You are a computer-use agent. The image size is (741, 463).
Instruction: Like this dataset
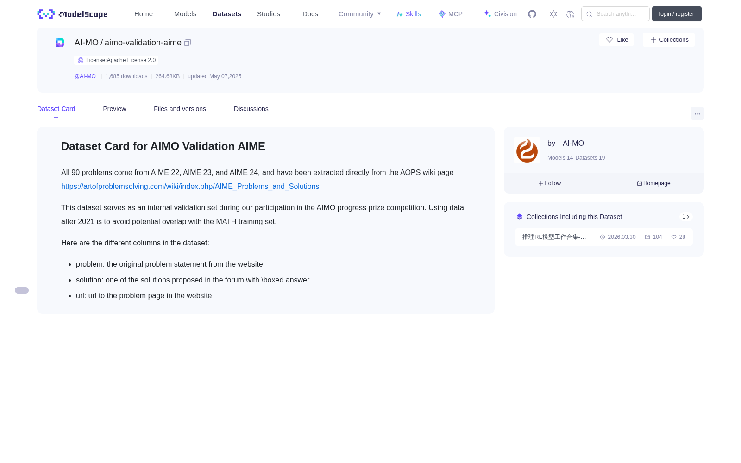[616, 40]
